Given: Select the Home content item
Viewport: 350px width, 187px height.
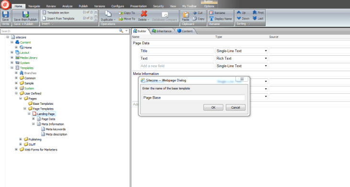Looking at the screenshot, I should pyautogui.click(x=26, y=48).
